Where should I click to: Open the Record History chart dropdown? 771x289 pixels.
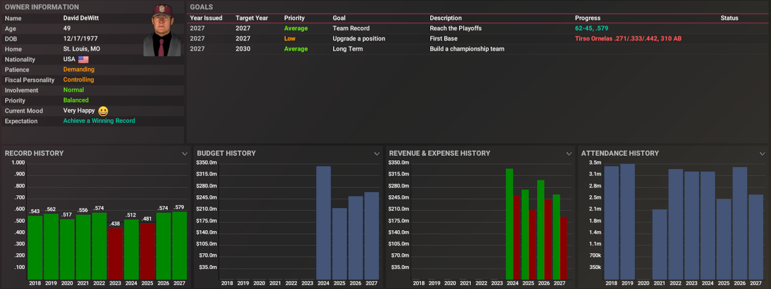click(184, 154)
